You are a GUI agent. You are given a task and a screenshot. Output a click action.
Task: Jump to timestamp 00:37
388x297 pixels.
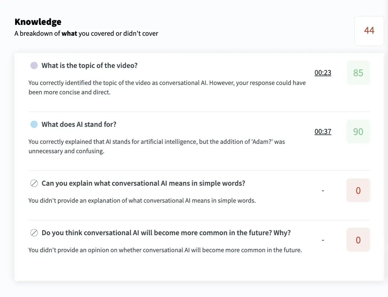coord(323,132)
